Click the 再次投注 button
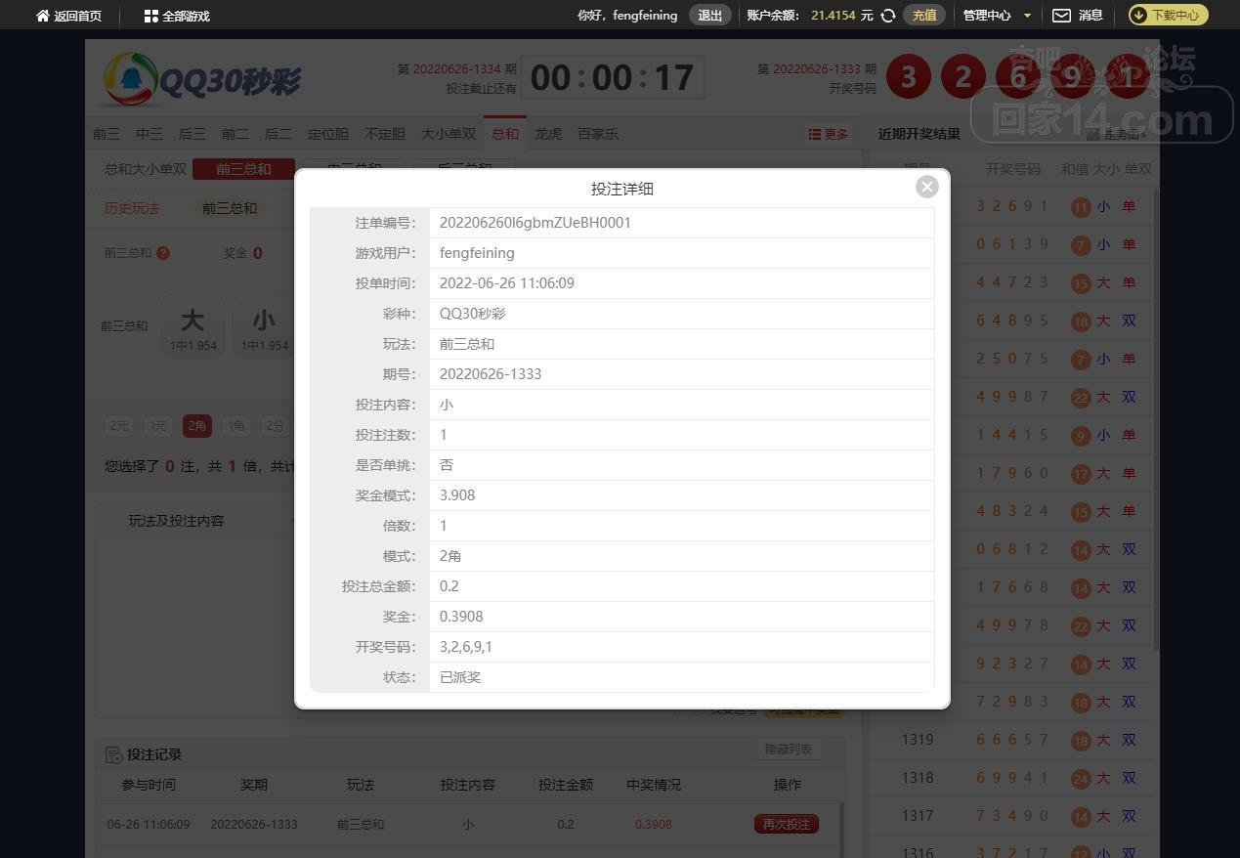Image resolution: width=1240 pixels, height=858 pixels. (787, 824)
